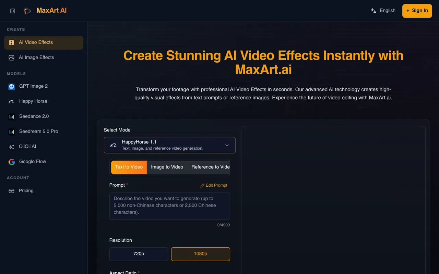Select the 720p resolution option
Image resolution: width=439 pixels, height=274 pixels.
pos(139,254)
